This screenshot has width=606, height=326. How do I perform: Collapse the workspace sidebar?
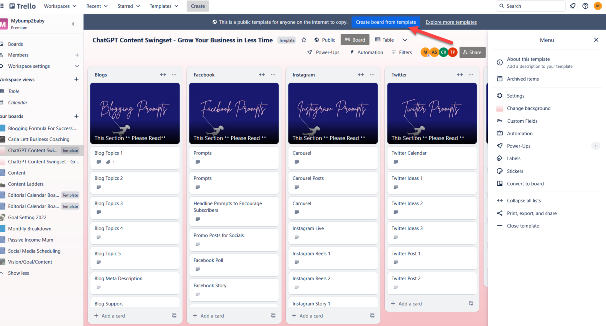pyautogui.click(x=73, y=24)
